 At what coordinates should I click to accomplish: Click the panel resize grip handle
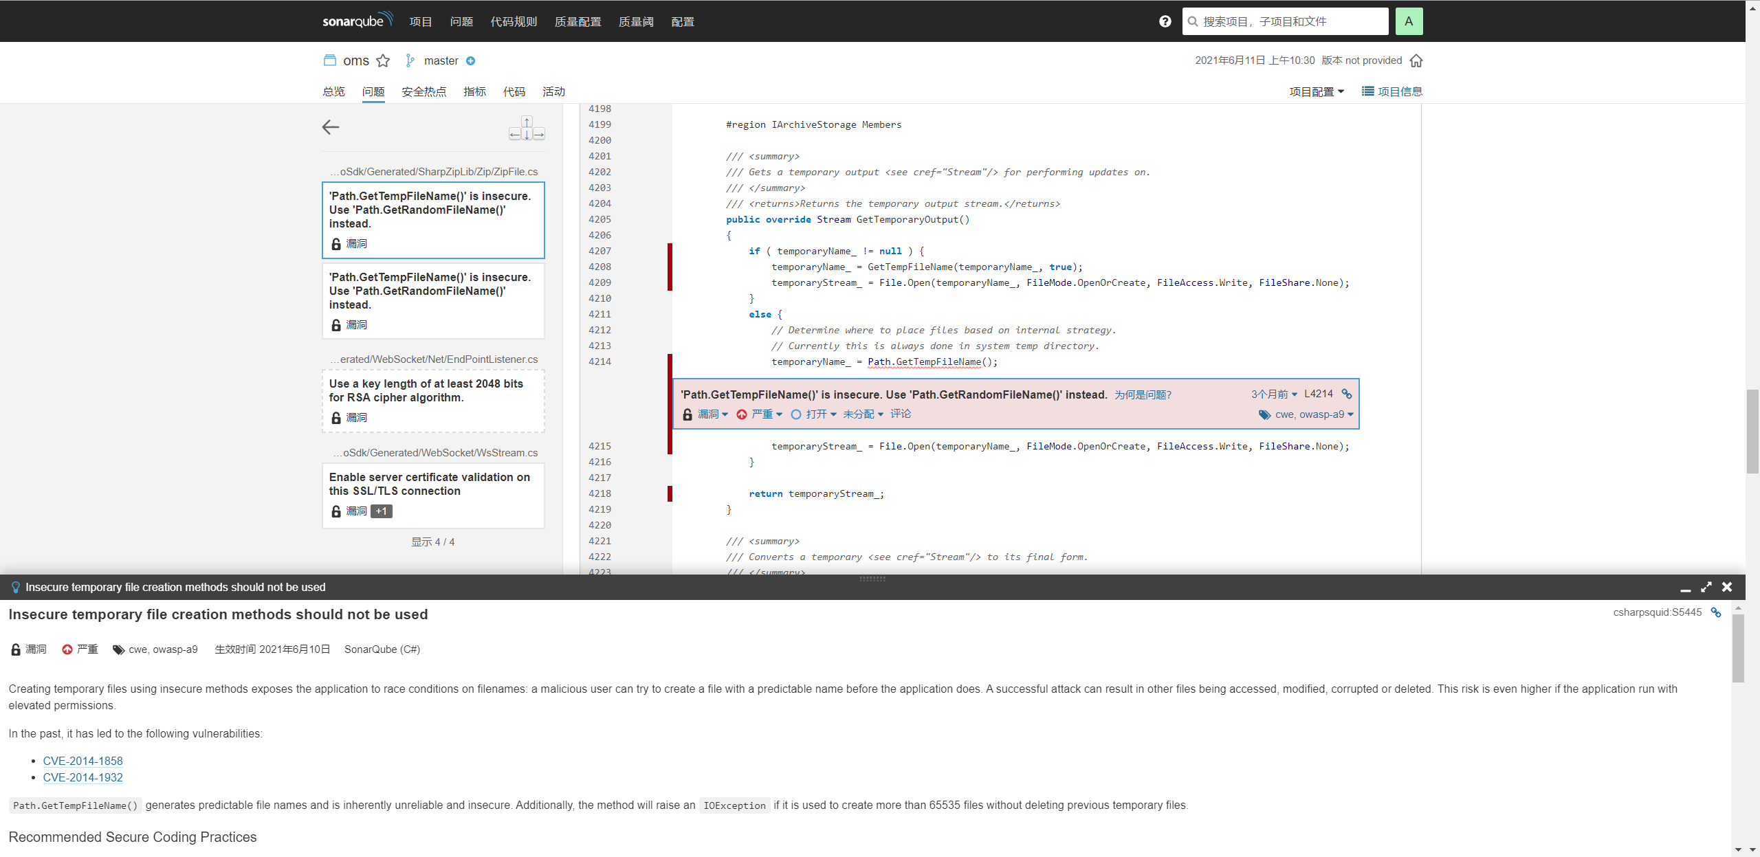point(872,579)
